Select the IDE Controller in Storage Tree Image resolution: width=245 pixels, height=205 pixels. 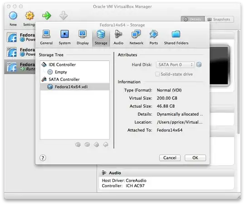pyautogui.click(x=75, y=65)
